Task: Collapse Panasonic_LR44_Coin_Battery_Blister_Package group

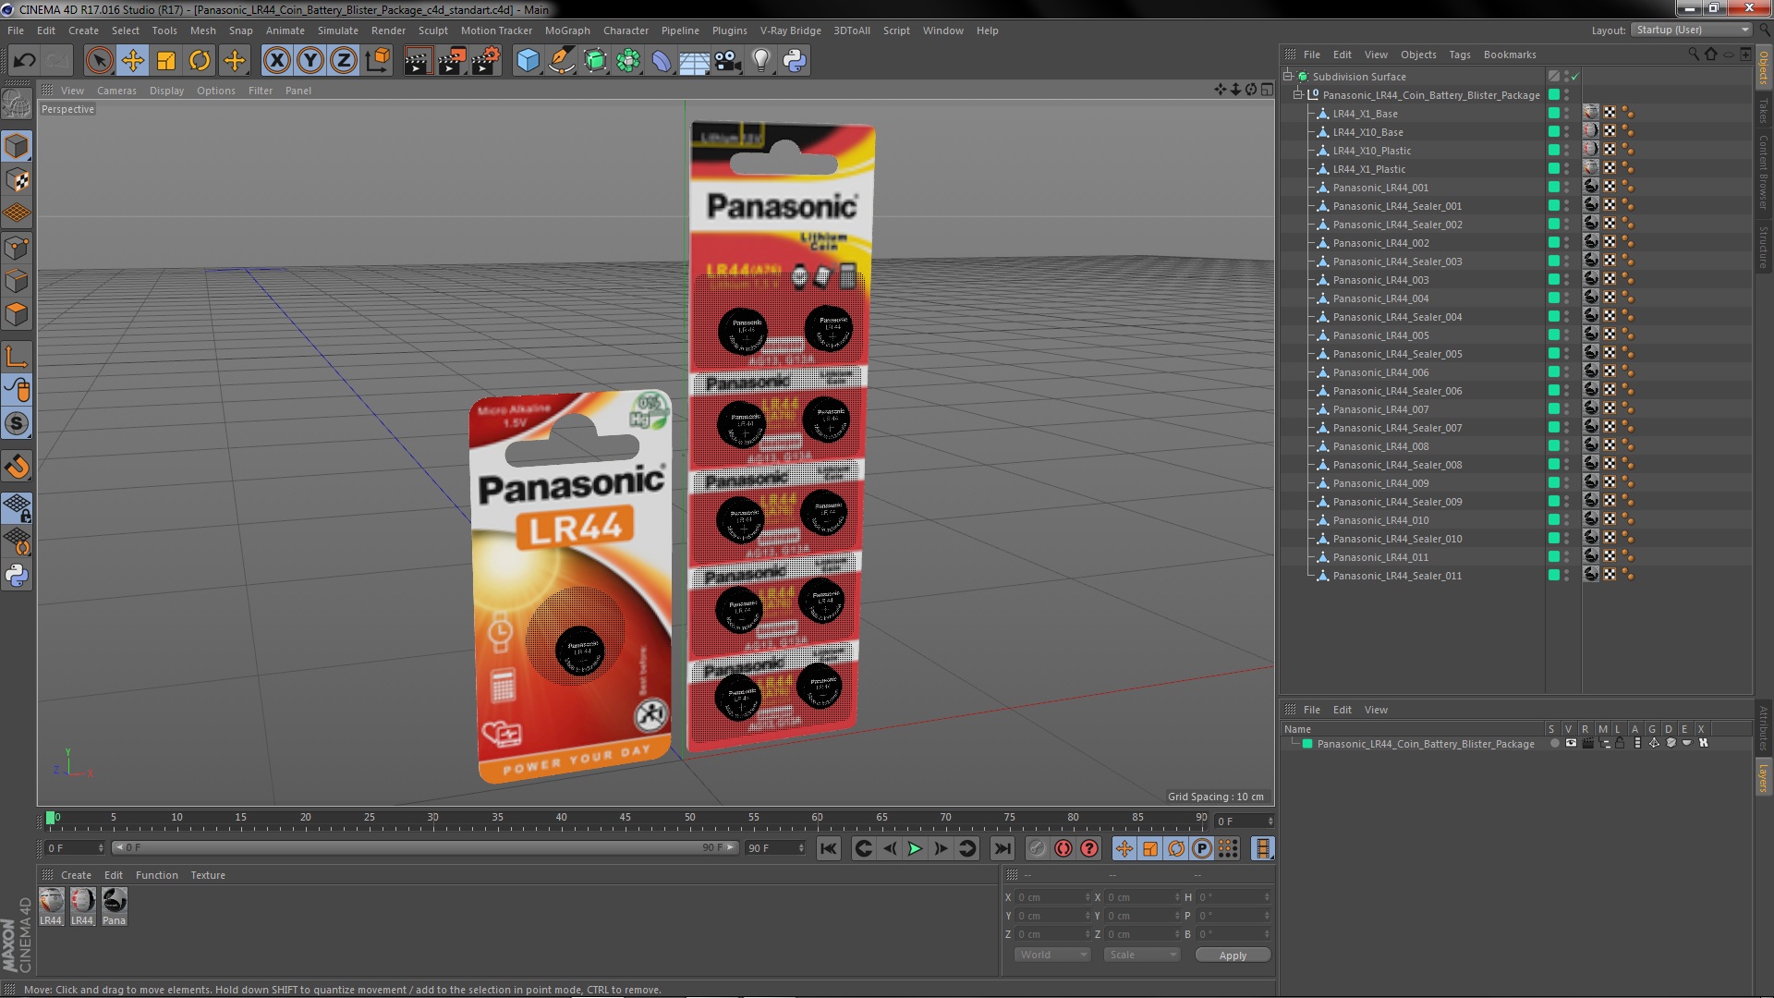Action: tap(1298, 95)
